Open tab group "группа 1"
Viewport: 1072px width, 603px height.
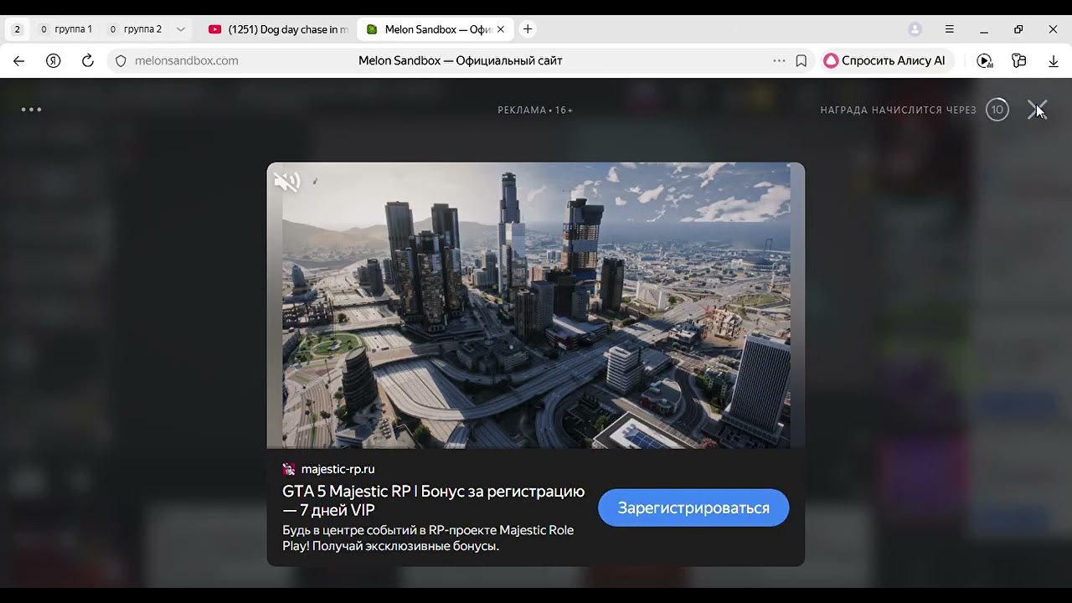(x=66, y=29)
